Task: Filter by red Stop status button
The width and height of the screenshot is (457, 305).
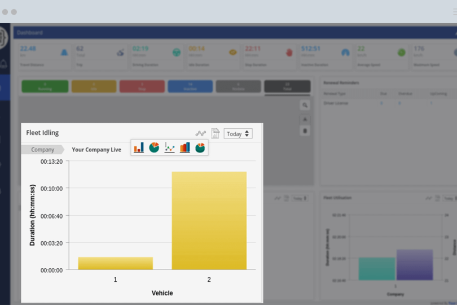Action: click(x=142, y=86)
